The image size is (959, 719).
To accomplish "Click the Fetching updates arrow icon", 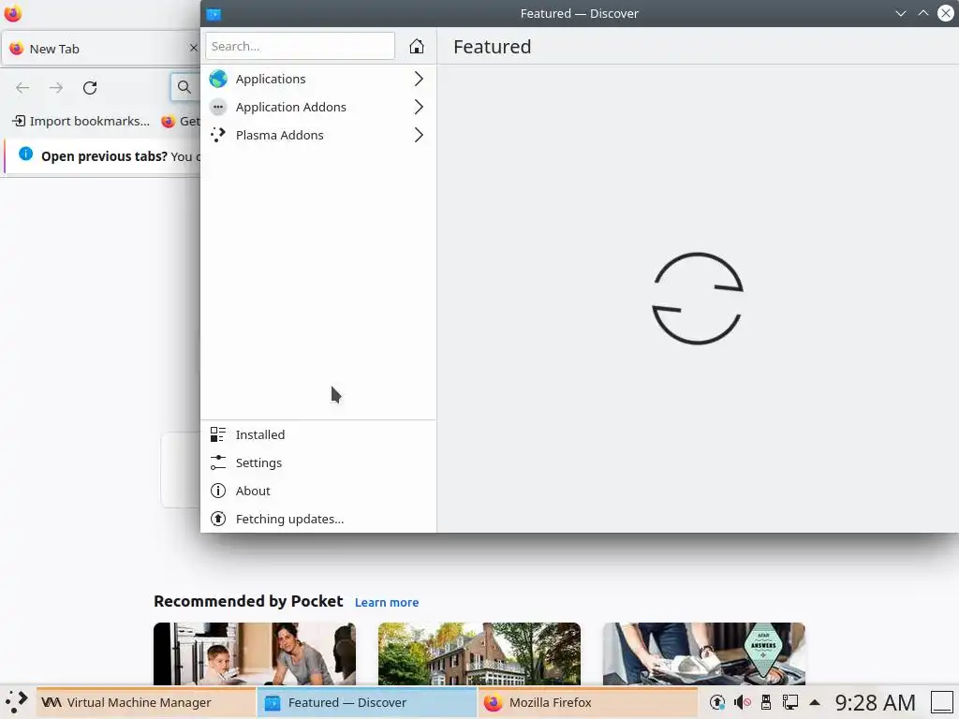I will click(x=217, y=519).
